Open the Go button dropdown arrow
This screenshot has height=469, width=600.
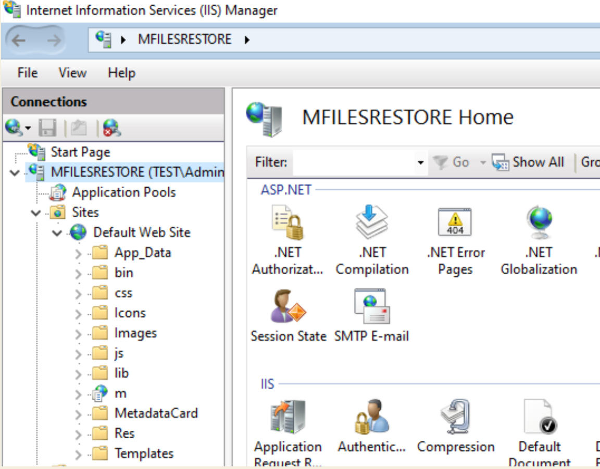[483, 163]
